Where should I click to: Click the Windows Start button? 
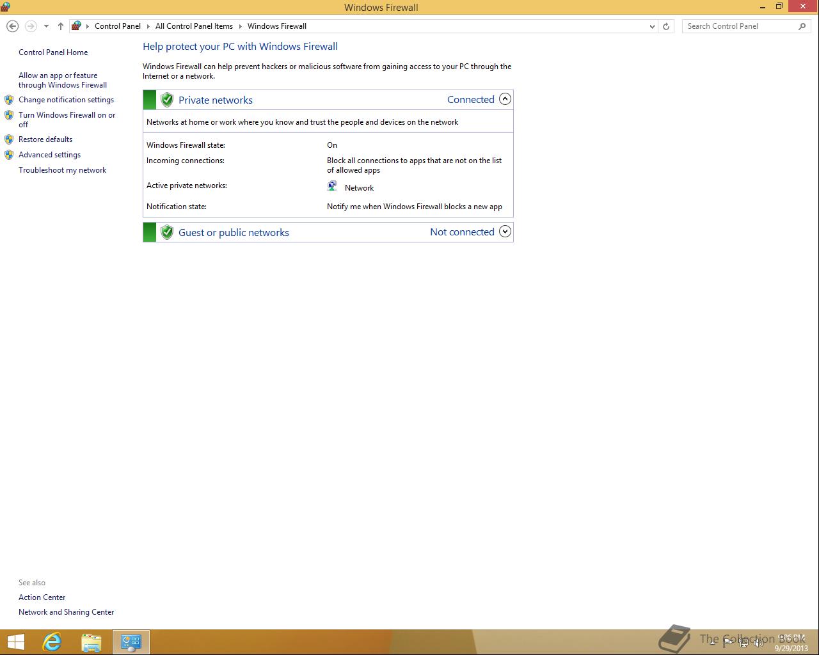(x=15, y=642)
